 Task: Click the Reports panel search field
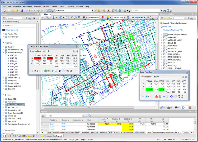tap(63, 116)
